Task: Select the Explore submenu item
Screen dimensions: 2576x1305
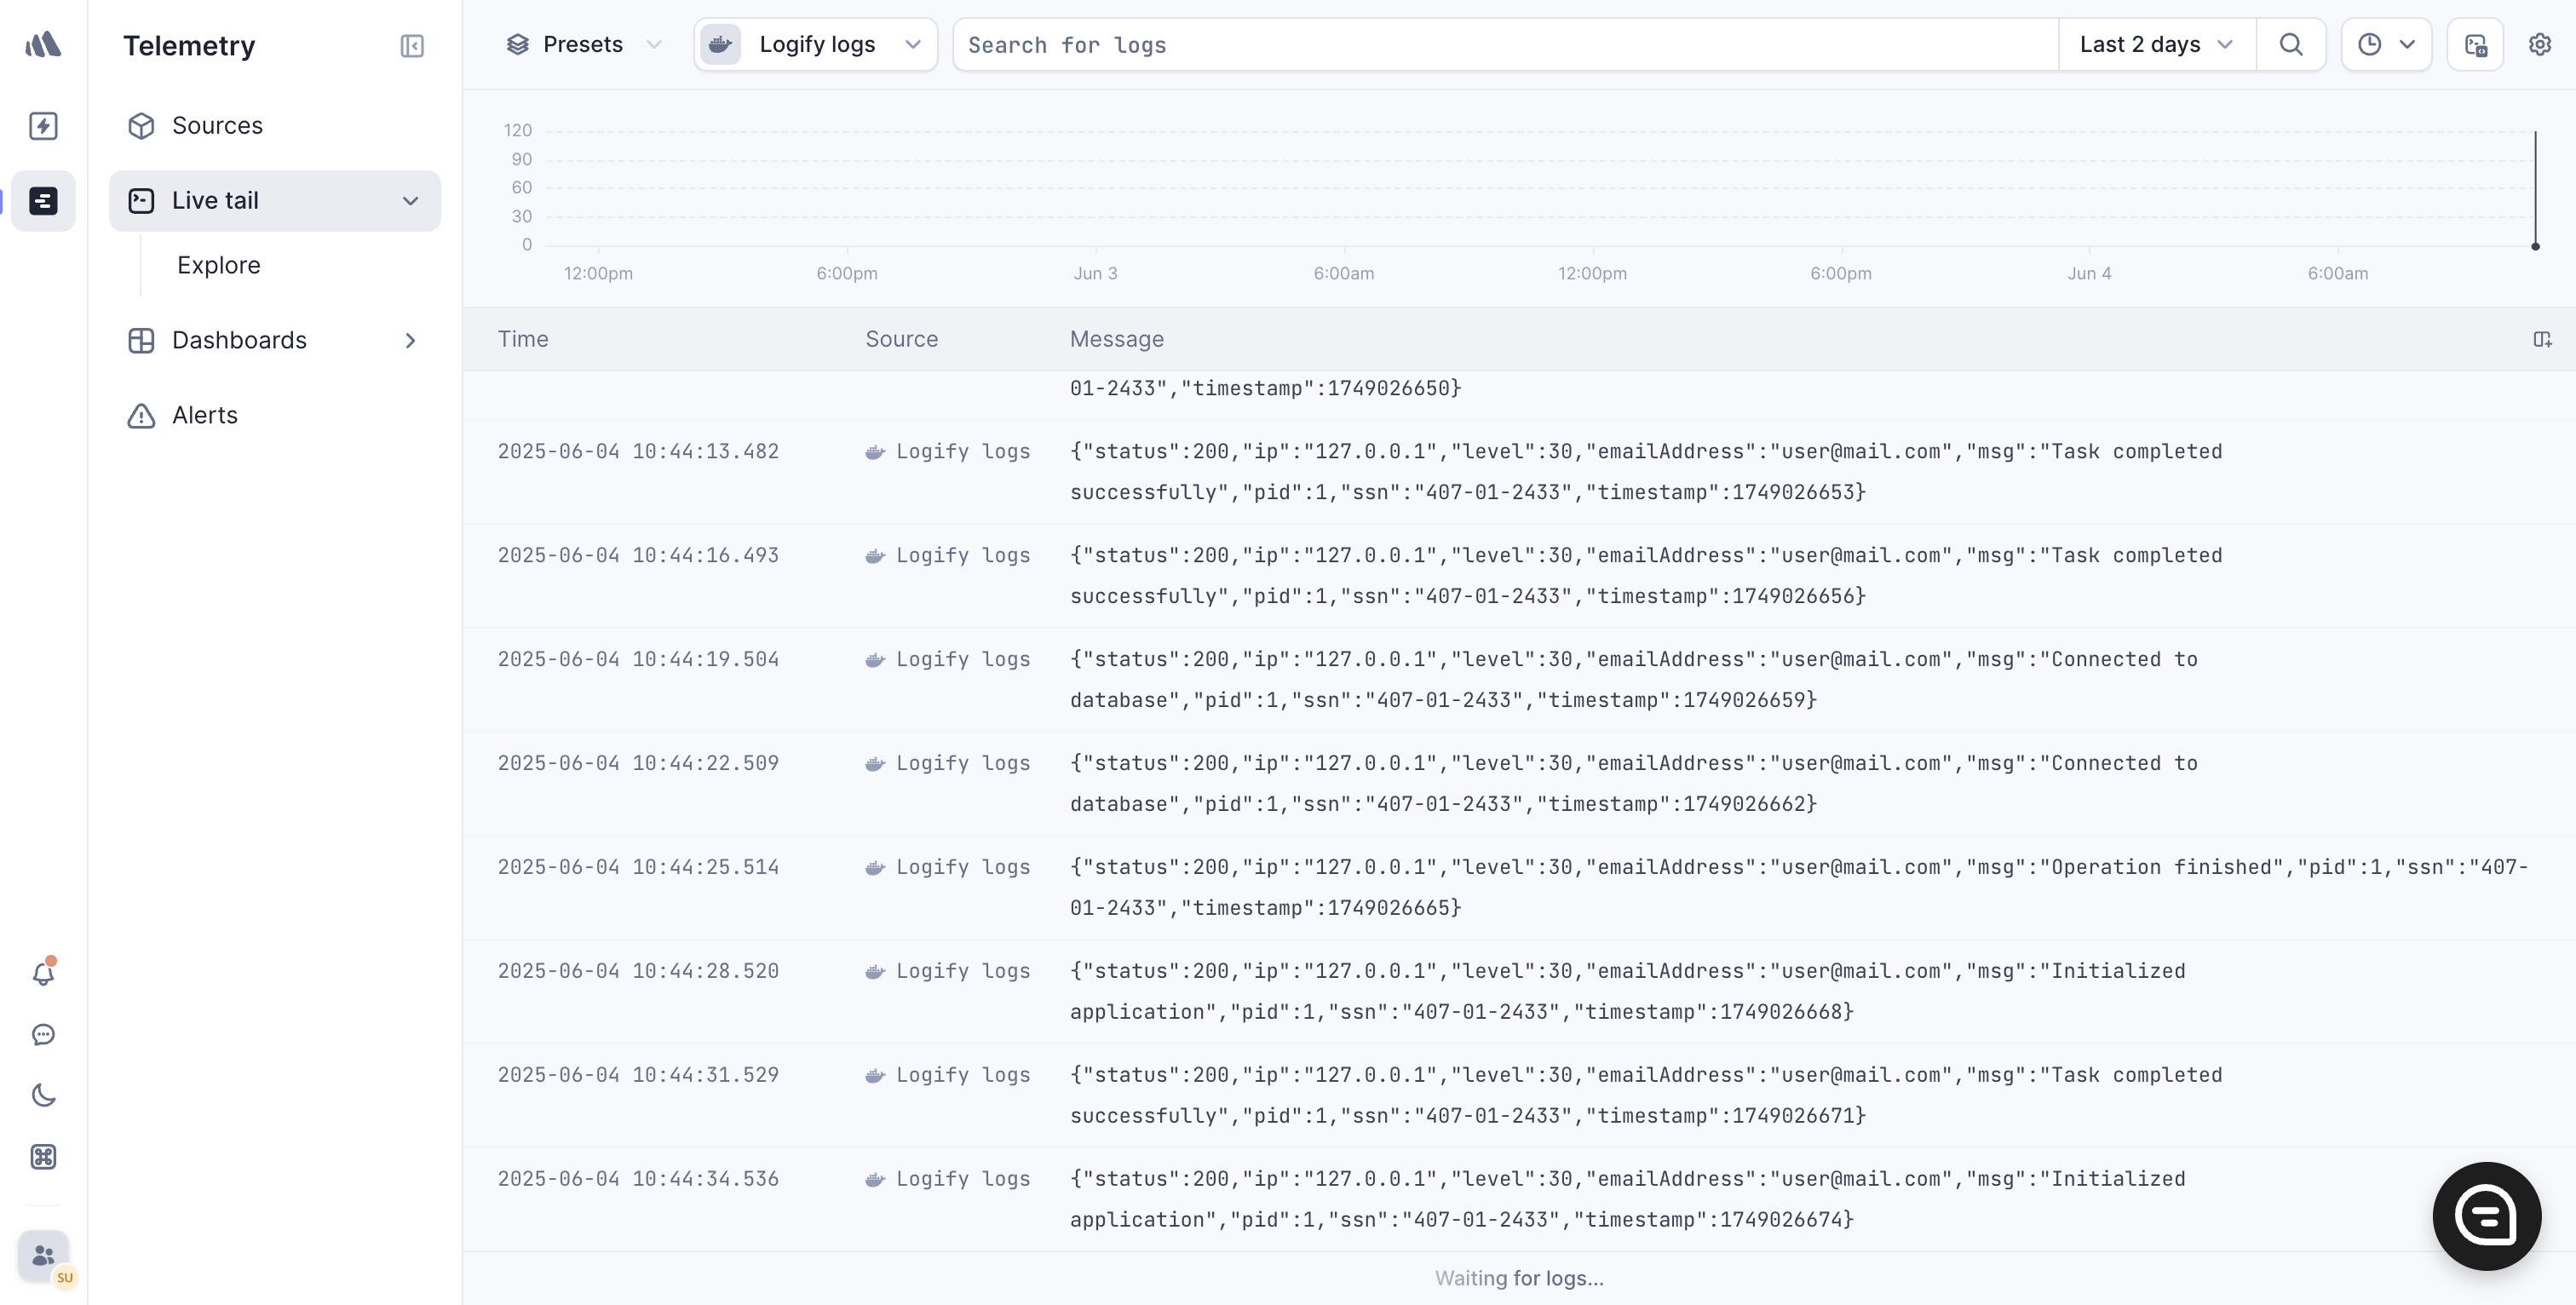Action: pos(219,265)
